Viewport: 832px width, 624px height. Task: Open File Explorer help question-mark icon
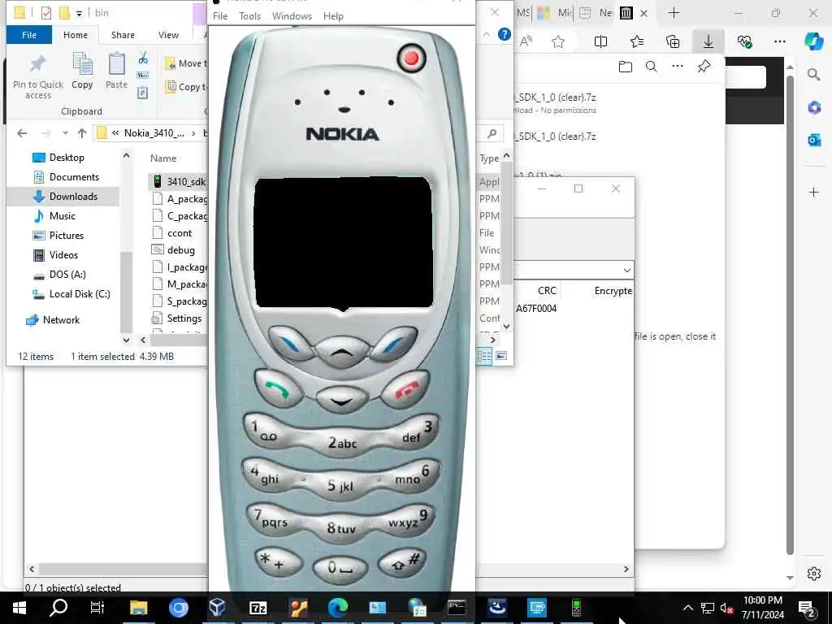504,34
